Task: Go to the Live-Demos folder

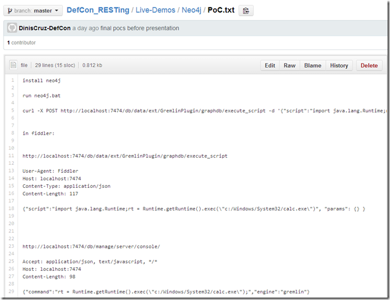Action: coord(155,10)
